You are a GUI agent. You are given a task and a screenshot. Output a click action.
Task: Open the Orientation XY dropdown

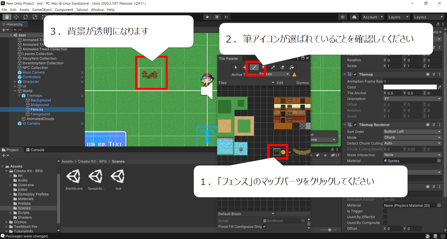(412, 99)
